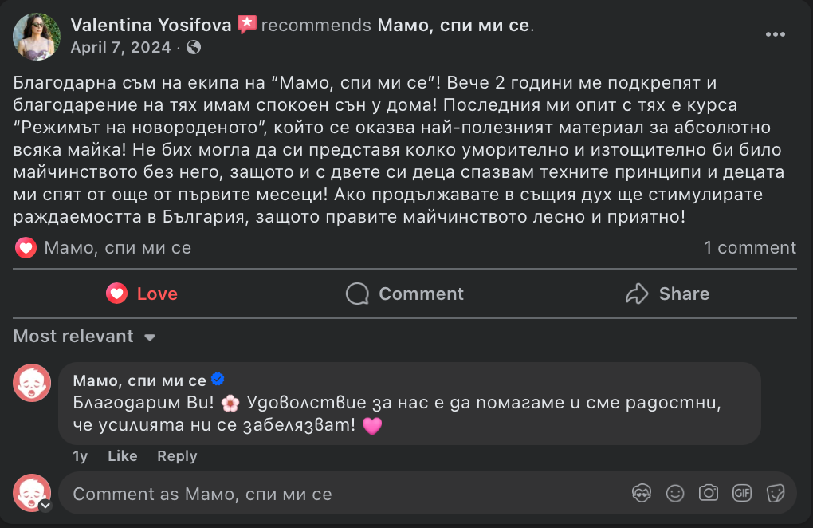
Task: Open the sticker picker in comment box
Action: (x=776, y=493)
